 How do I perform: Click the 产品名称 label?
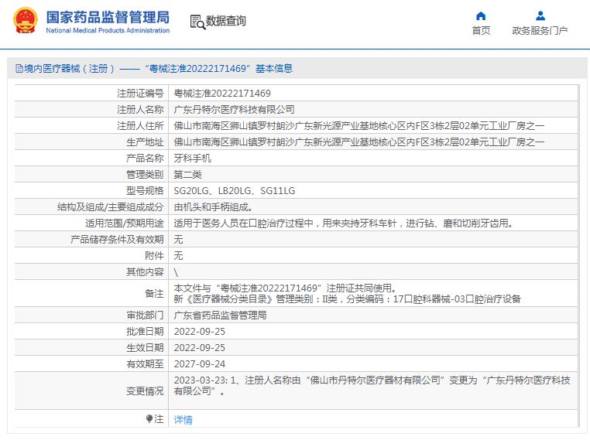(x=145, y=159)
